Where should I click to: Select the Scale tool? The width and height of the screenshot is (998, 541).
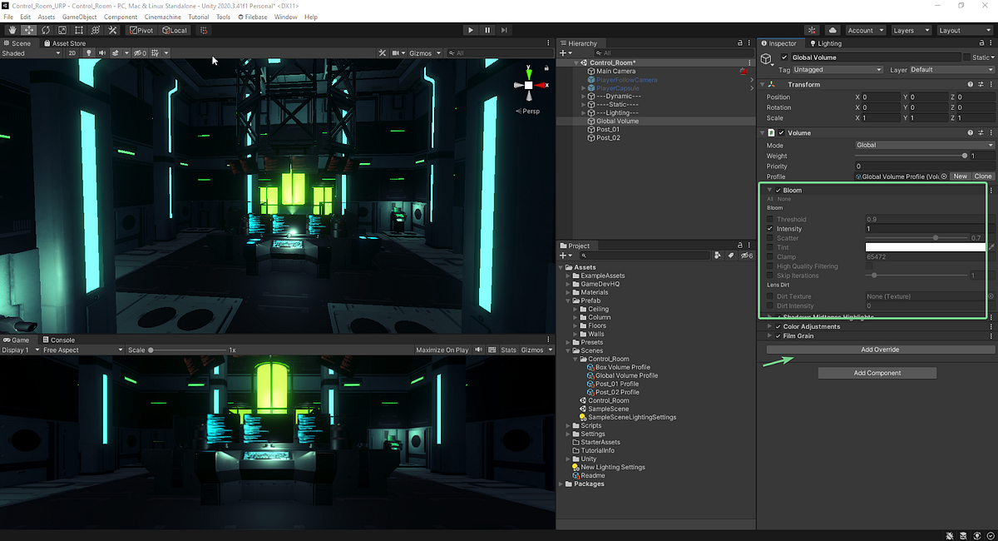[62, 30]
